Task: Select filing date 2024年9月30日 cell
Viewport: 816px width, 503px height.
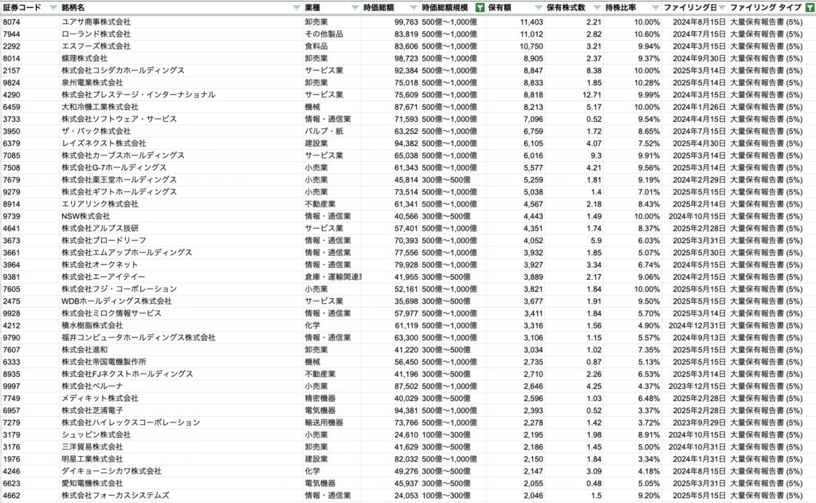Action: click(x=695, y=58)
